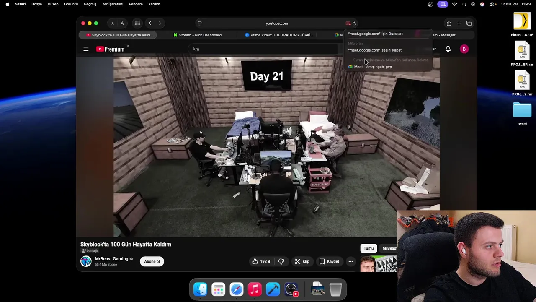Open Apple menu
The width and height of the screenshot is (536, 302).
click(7, 4)
